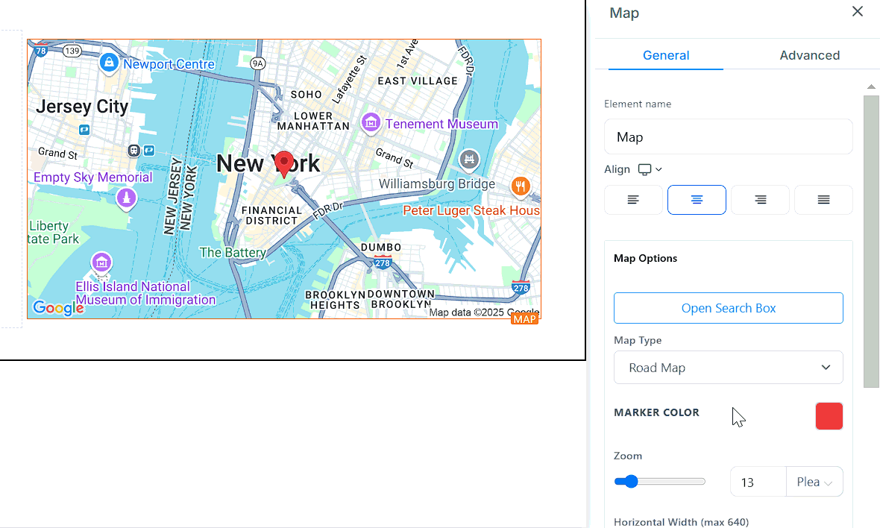The height and width of the screenshot is (528, 880).
Task: Click the Empty Sky Memorial map pin
Action: 127,197
